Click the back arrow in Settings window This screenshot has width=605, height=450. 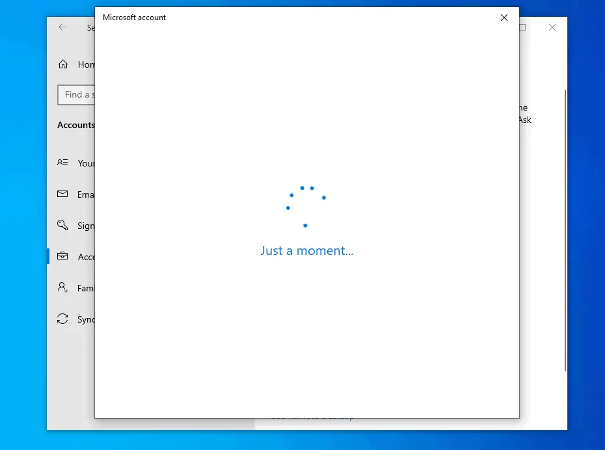62,27
